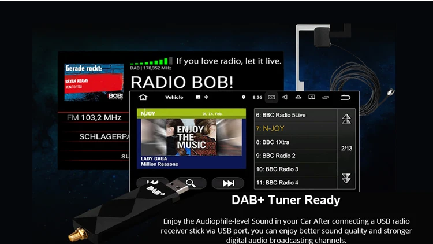
Task: Tap the 2/13 page indicator
Action: coord(346,149)
